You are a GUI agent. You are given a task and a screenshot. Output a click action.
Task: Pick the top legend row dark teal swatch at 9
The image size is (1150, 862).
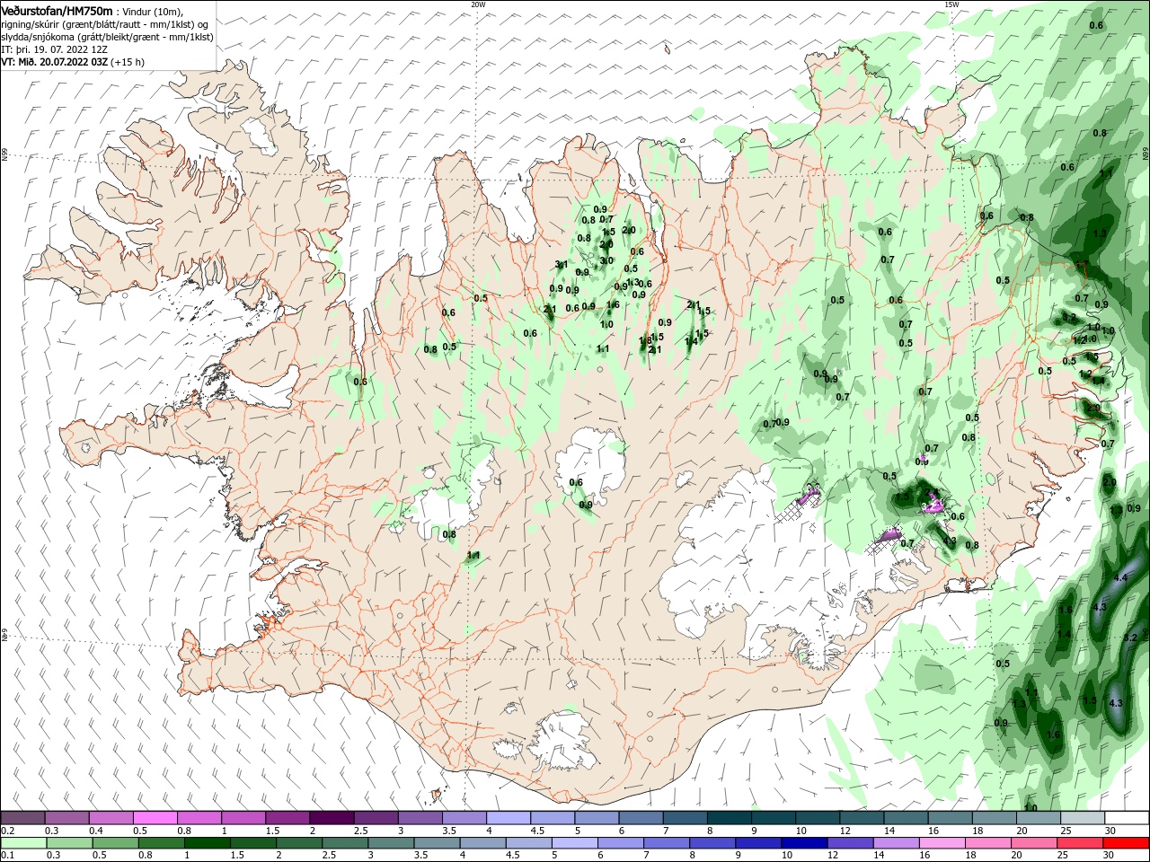[773, 818]
